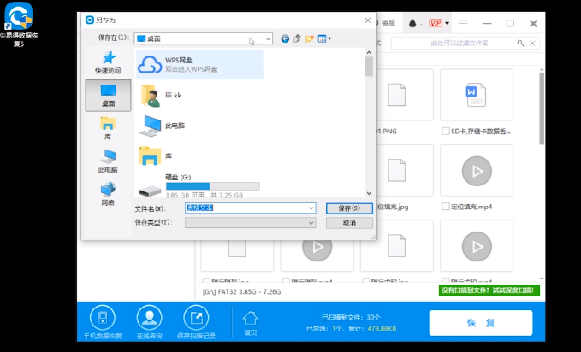
Task: Go up one folder level
Action: tap(297, 38)
